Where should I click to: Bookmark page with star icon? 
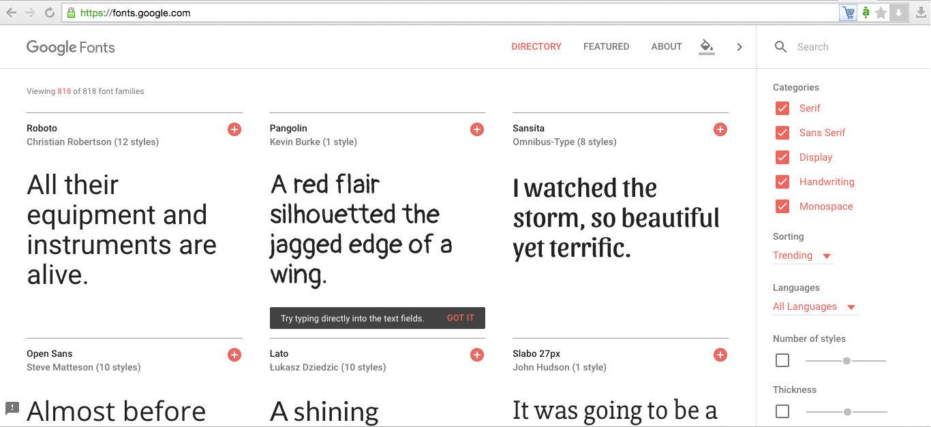[881, 13]
